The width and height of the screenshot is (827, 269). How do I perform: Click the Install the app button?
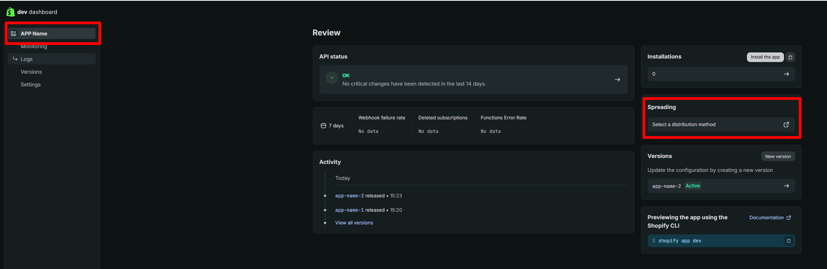tap(765, 57)
